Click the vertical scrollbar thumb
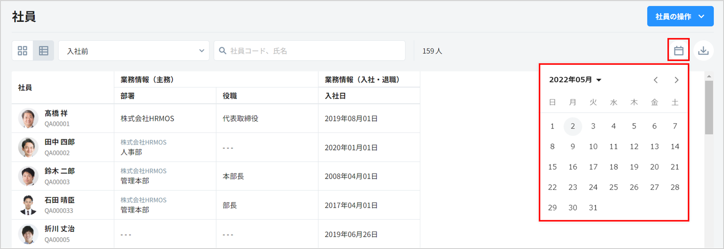 click(x=709, y=107)
